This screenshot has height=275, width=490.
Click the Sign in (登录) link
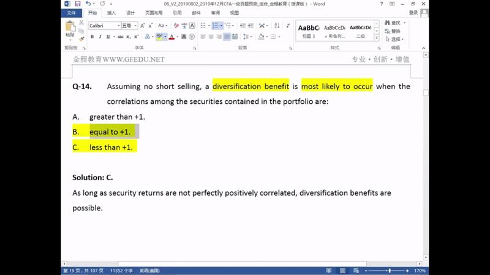point(413,12)
